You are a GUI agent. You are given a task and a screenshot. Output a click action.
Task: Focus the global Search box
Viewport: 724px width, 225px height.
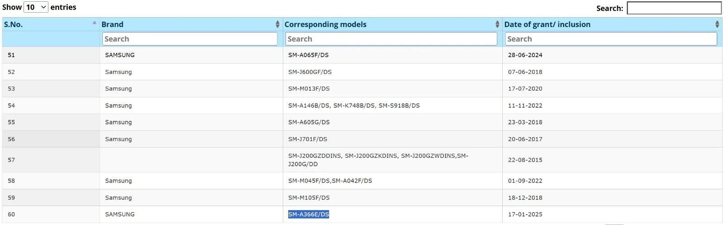click(x=674, y=8)
